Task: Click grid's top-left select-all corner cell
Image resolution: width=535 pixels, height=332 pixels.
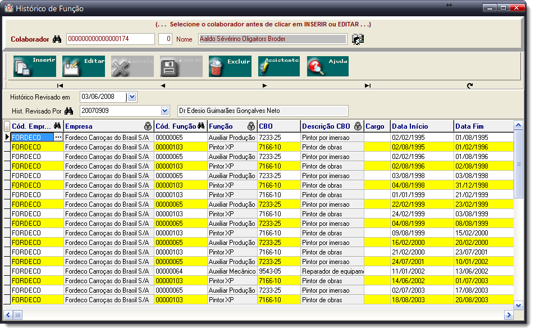Action: click(x=7, y=126)
